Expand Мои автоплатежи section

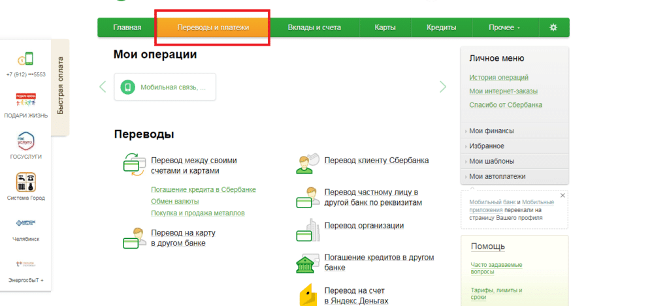(515, 176)
